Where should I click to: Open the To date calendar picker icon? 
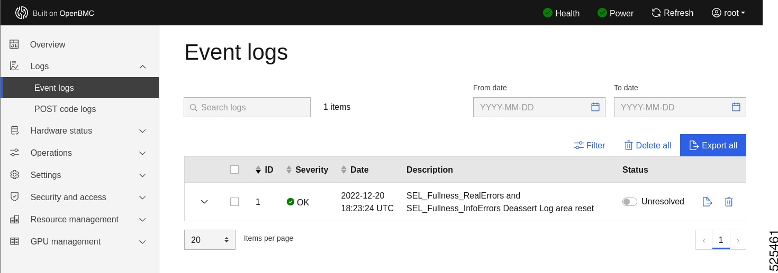tap(736, 107)
